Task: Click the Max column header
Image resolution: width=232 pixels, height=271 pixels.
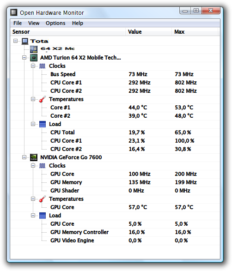Action: [195, 32]
